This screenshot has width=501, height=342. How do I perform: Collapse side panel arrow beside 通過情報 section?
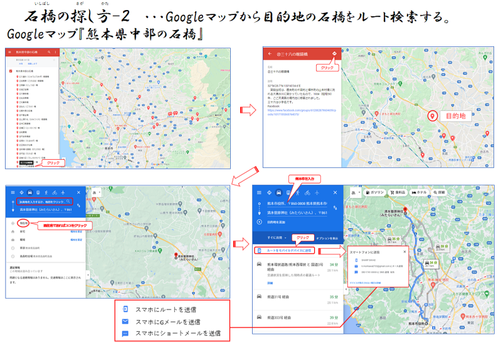tap(88, 274)
